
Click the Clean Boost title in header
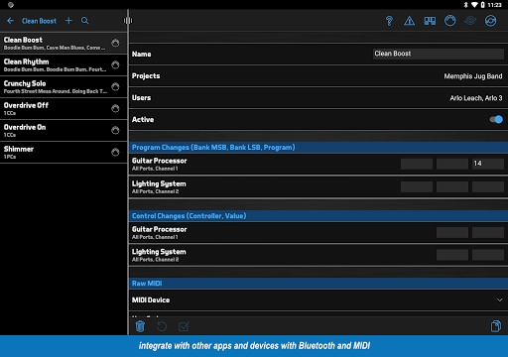(39, 21)
